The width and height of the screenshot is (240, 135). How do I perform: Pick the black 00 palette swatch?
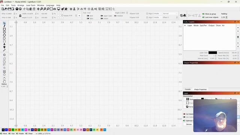[3, 130]
